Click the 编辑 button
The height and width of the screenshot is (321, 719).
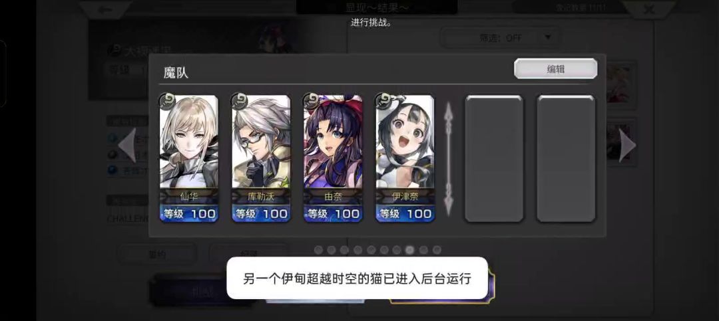[x=555, y=68]
